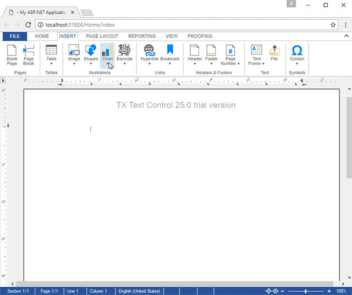Switch to PAGE LAYOUT tab

(102, 36)
